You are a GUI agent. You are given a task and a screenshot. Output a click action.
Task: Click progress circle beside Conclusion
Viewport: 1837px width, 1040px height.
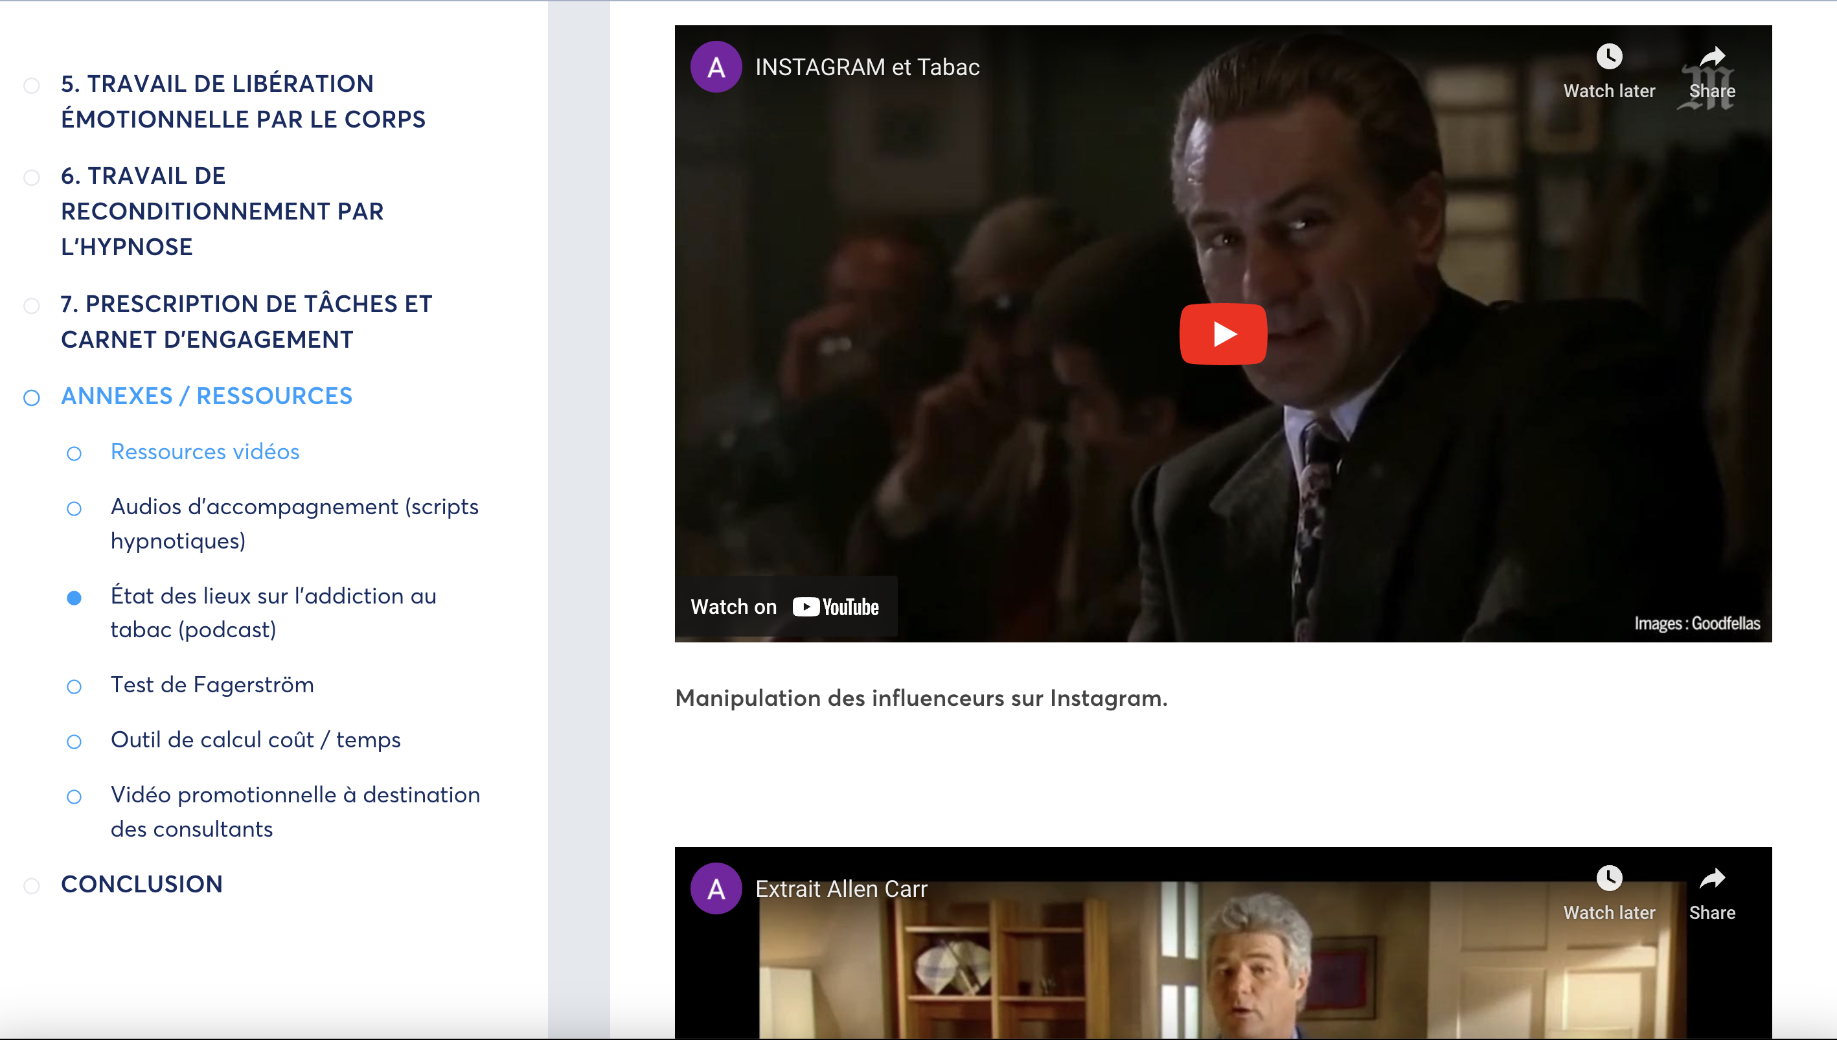[x=32, y=886]
